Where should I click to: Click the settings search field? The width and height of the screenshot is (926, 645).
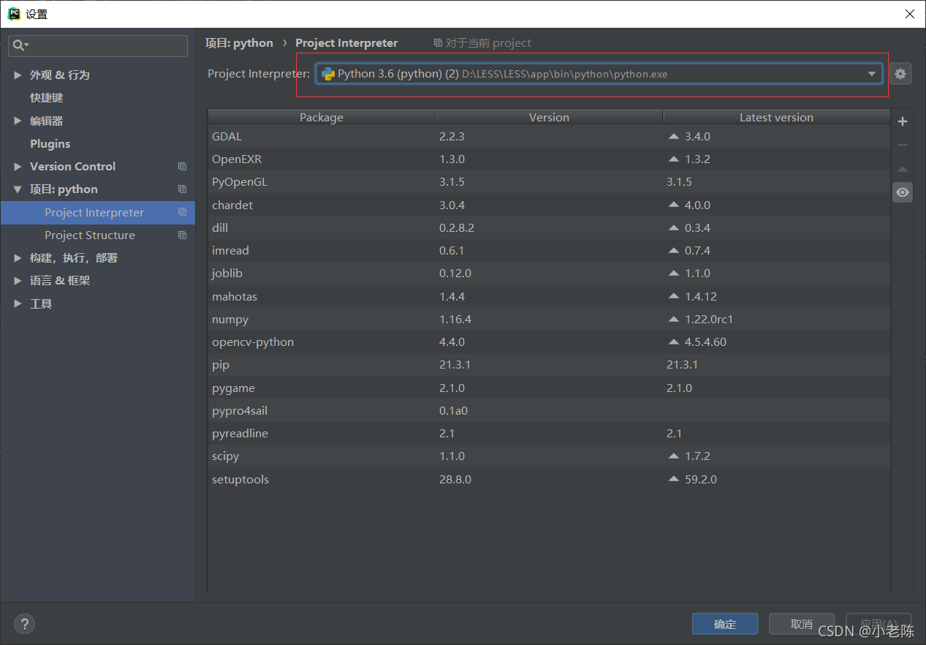coord(97,45)
